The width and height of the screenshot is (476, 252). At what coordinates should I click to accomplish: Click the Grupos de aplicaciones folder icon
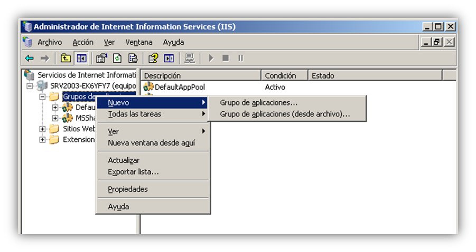[54, 96]
